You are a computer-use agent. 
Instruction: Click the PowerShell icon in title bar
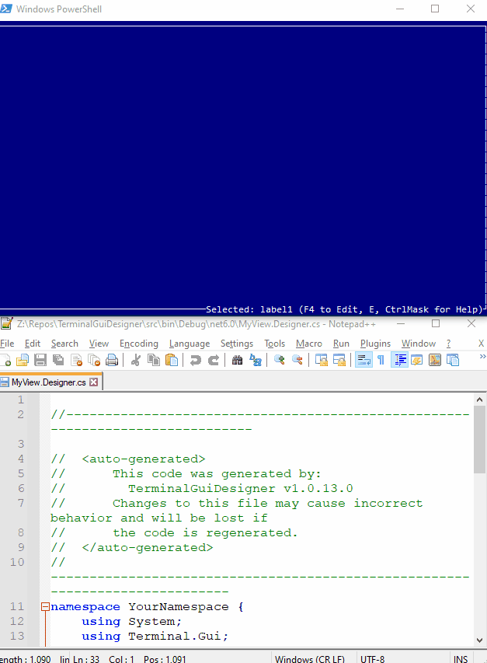pyautogui.click(x=6, y=9)
